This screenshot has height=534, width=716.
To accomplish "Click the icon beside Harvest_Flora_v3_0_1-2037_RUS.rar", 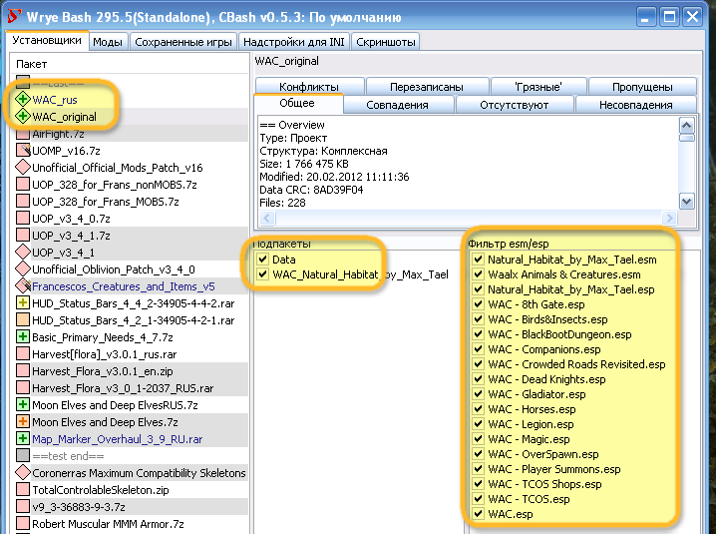I will coord(22,387).
